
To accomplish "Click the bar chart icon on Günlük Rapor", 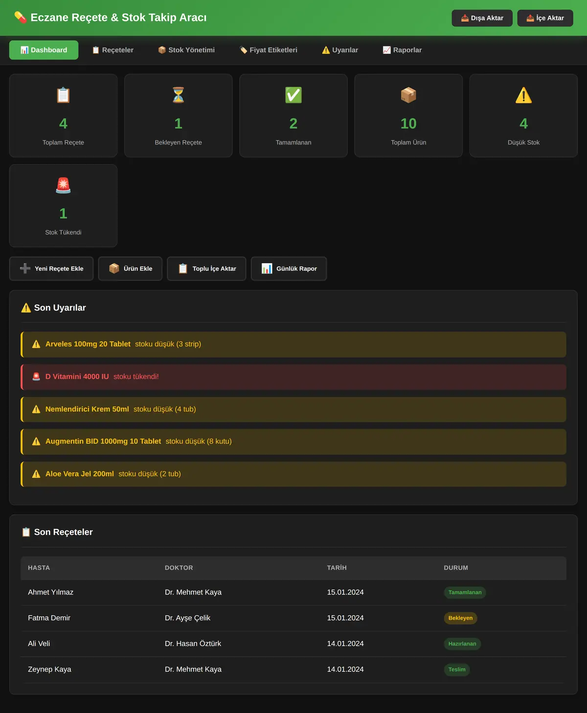I will [267, 268].
